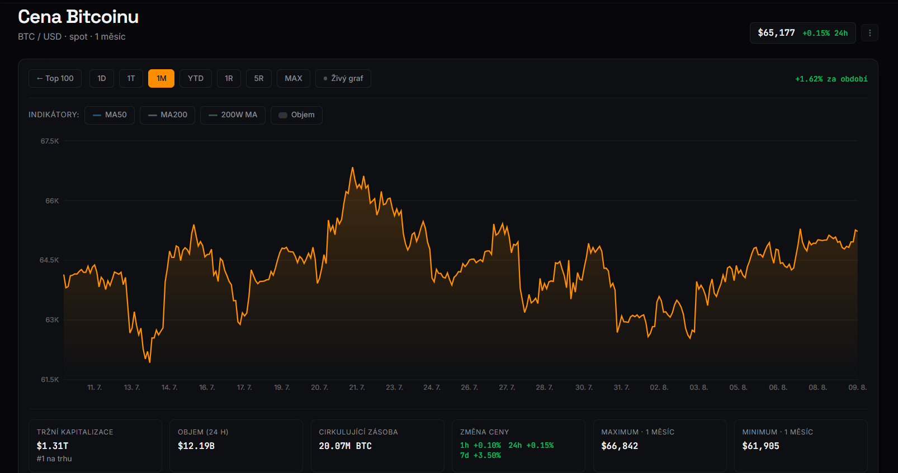Switch chart to YTD range
Screen dimensions: 898x473
point(196,78)
